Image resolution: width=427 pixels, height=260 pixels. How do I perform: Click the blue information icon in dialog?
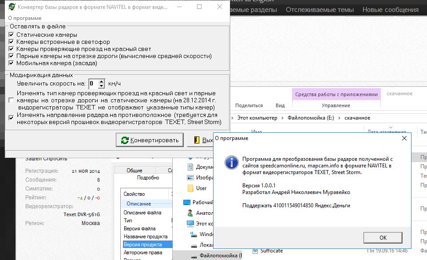coord(230,162)
